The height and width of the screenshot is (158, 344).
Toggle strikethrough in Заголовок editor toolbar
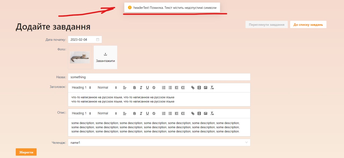click(x=154, y=87)
